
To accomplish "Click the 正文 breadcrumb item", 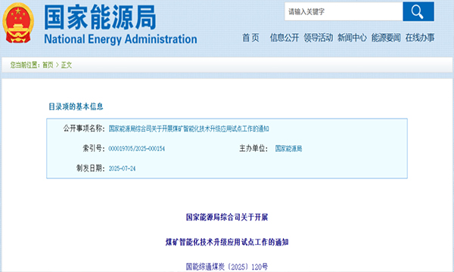I will coord(67,65).
